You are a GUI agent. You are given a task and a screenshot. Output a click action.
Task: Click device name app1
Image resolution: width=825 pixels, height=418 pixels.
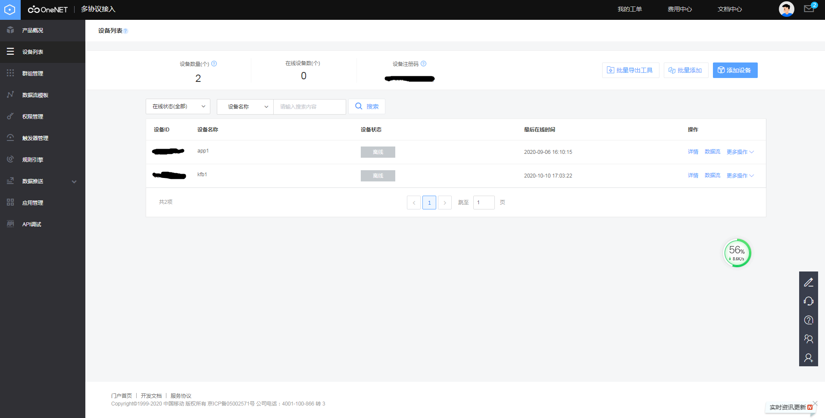[203, 151]
